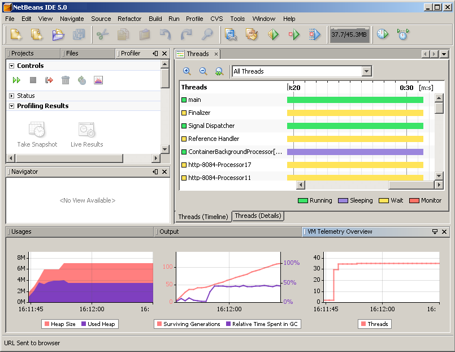Zoom out the threads timeline
455x352 pixels.
click(203, 71)
